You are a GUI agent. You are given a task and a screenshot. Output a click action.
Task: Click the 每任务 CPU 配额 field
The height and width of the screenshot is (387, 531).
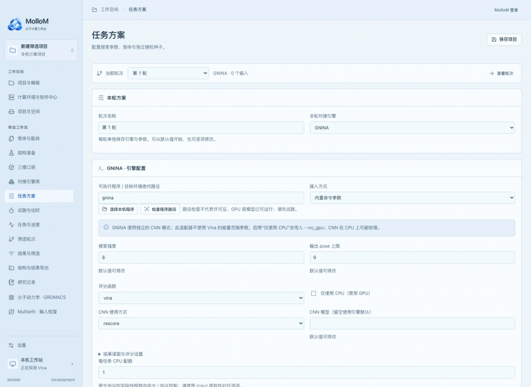pyautogui.click(x=307, y=372)
